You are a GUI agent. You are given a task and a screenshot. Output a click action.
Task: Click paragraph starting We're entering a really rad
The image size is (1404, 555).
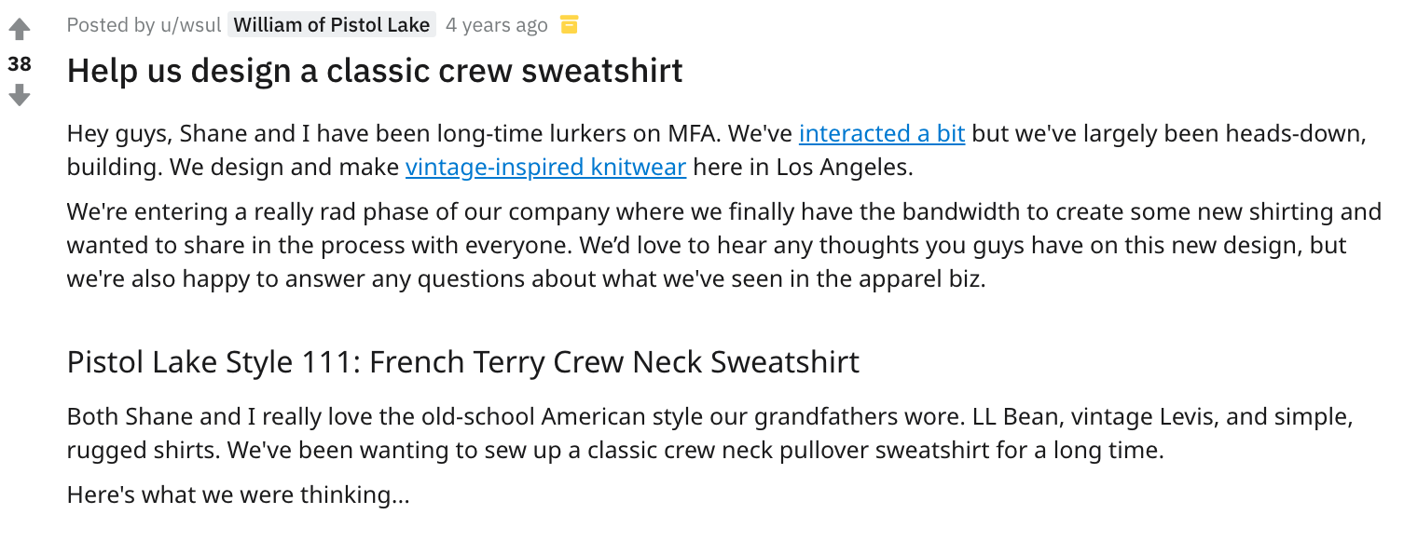click(723, 245)
